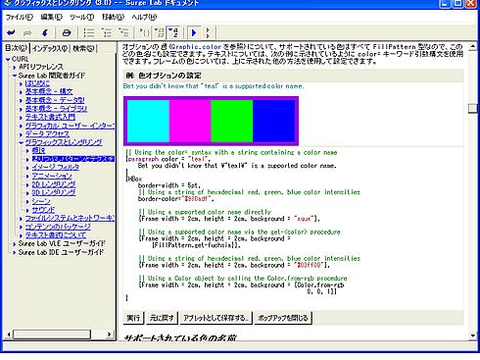Screen dimensions: 480x360
Task: Click the up-level curved arrow toolbar icon
Action: [x=45, y=32]
